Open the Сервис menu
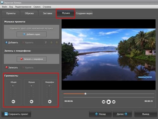The image size is (158, 119). click(x=37, y=7)
